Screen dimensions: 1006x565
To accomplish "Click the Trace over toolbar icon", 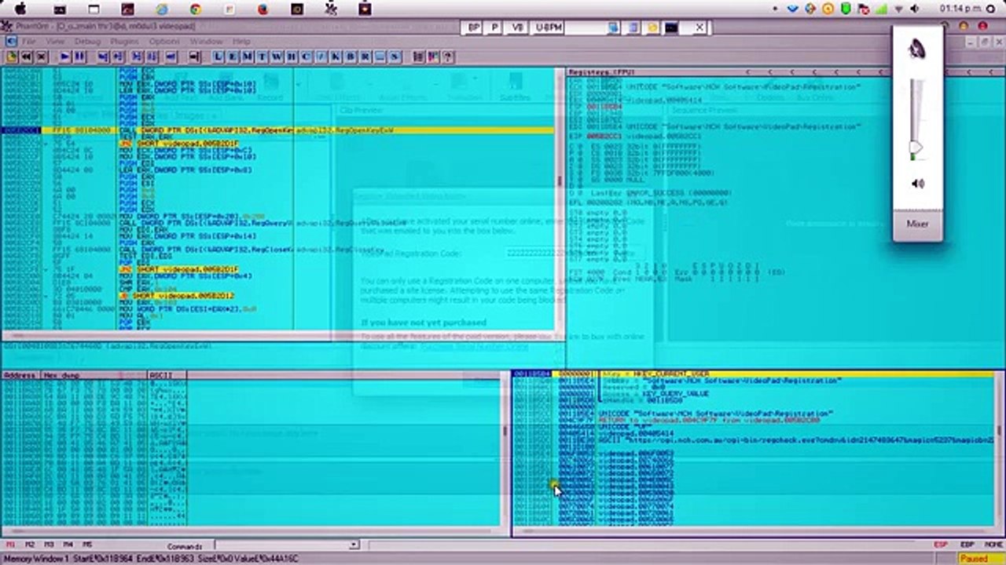I will (x=153, y=56).
